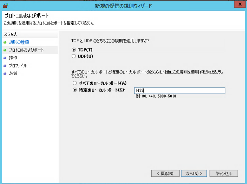247x184 pixels.
Task: Click the firewall wizard title bar icon
Action: point(5,6)
